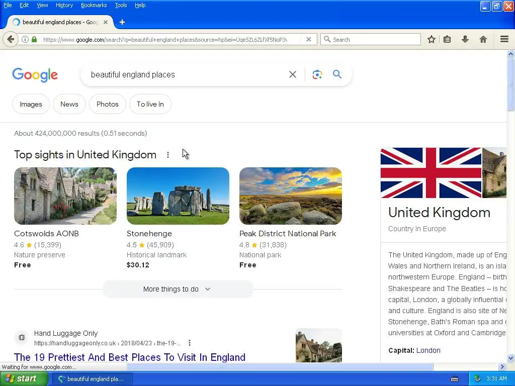This screenshot has height=386, width=515.
Task: Click the Stonehenge title
Action: 149,233
